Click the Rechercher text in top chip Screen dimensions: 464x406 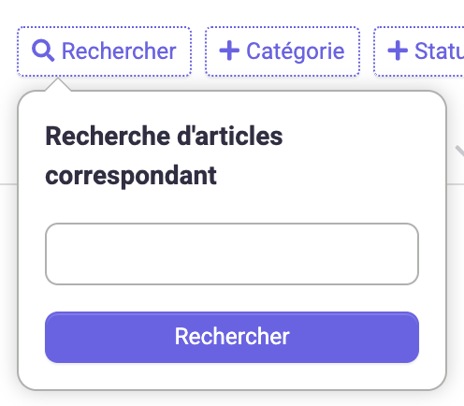point(119,51)
